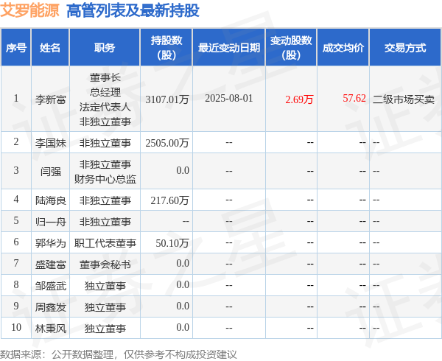Click the average price 57.62

(354, 98)
